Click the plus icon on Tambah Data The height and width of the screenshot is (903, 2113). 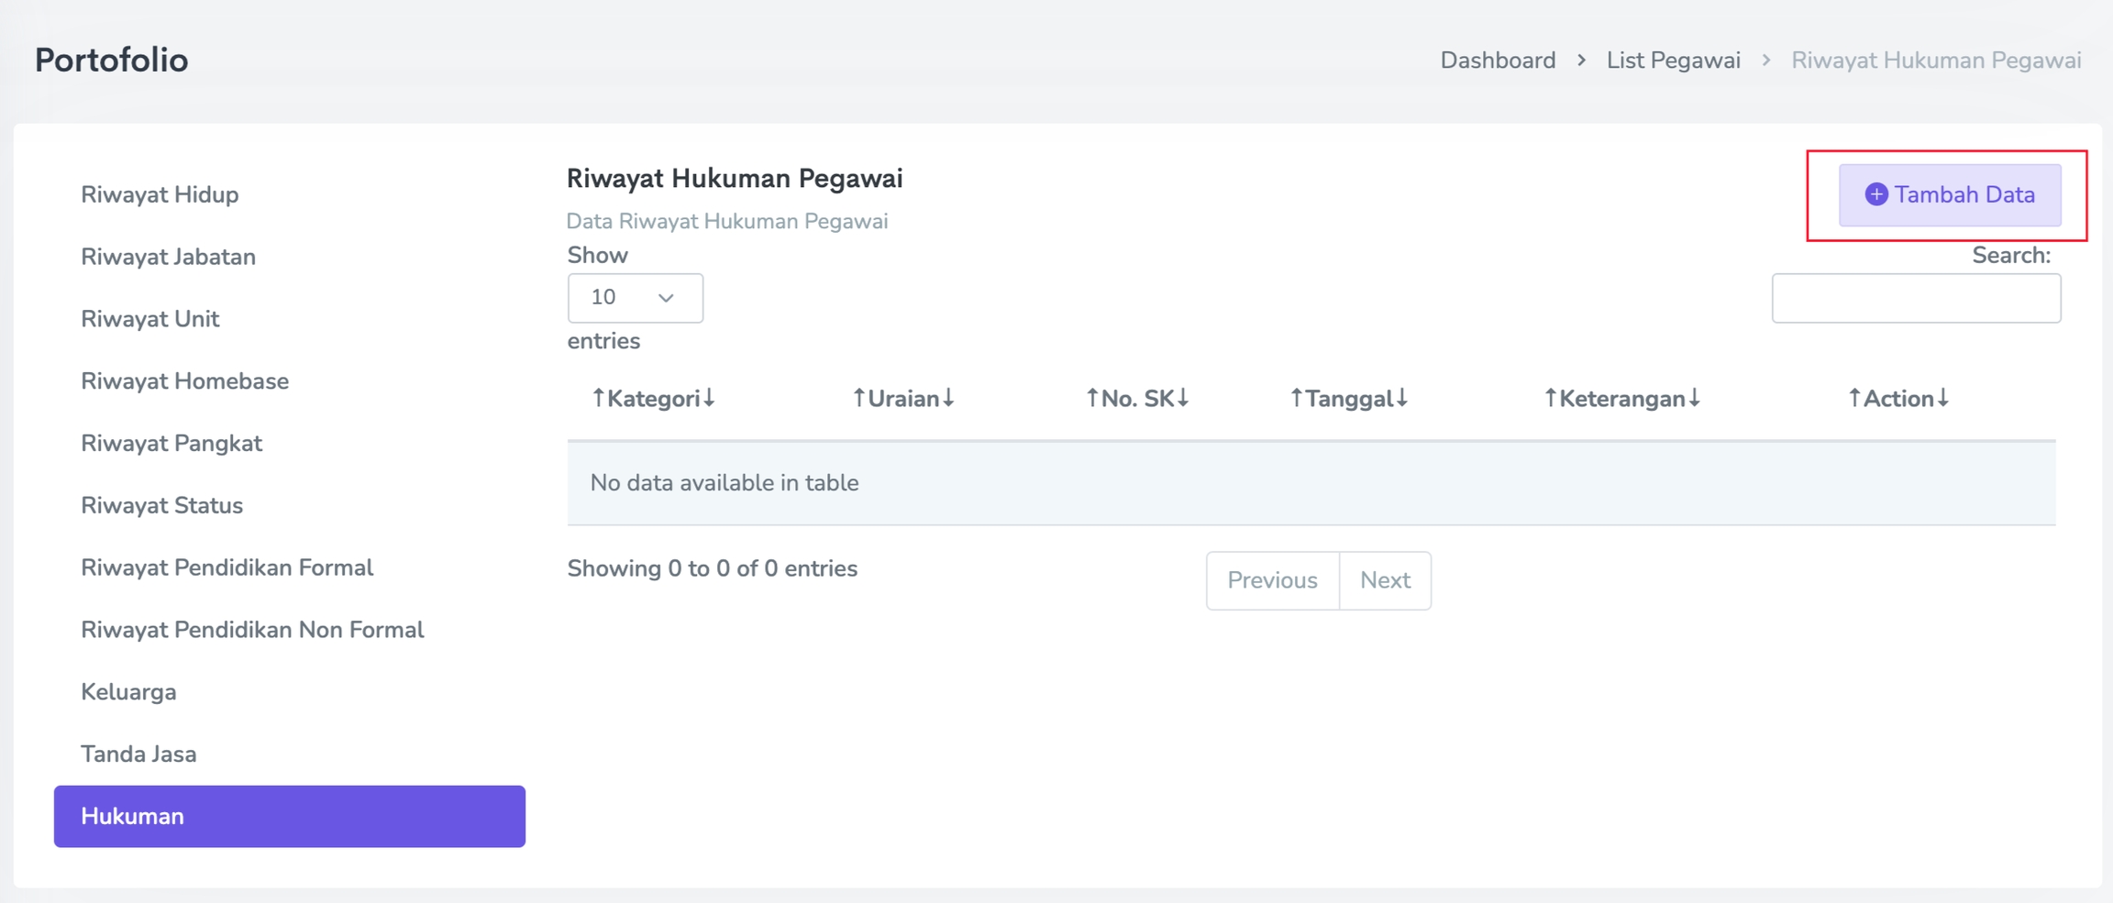point(1876,194)
